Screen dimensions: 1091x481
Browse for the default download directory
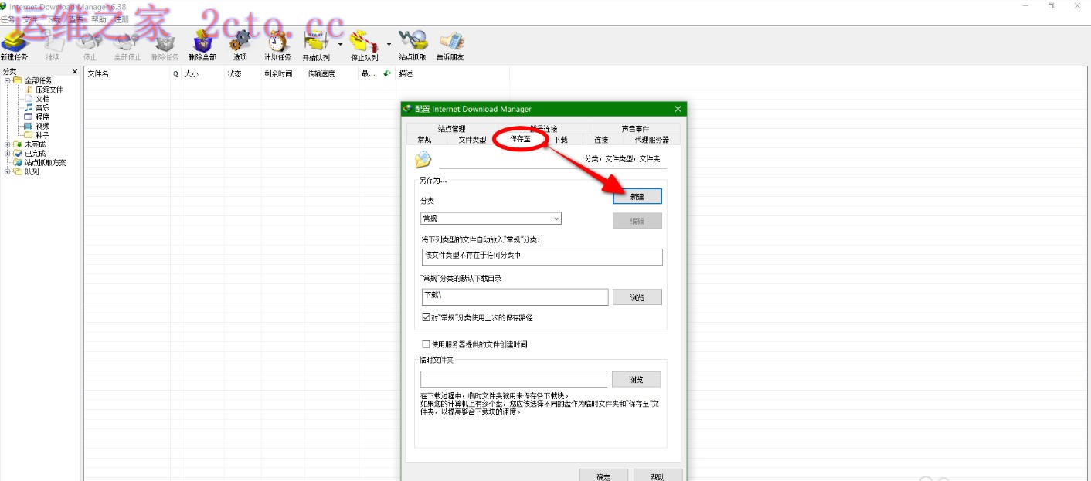click(x=637, y=297)
